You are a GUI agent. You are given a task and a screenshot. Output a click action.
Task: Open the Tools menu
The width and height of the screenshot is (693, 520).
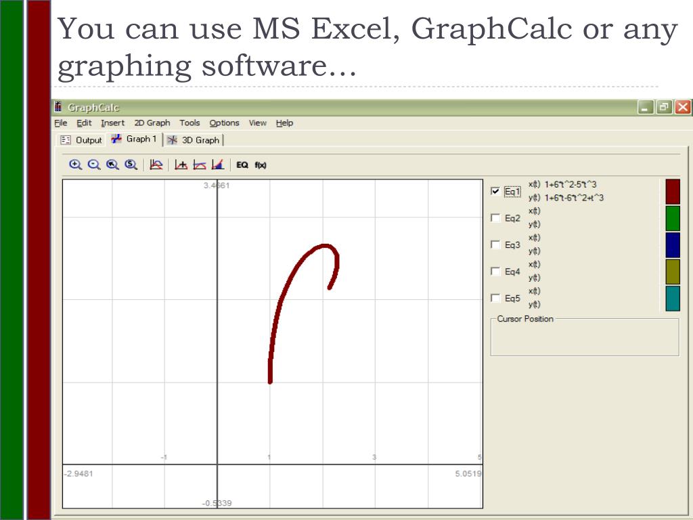189,123
